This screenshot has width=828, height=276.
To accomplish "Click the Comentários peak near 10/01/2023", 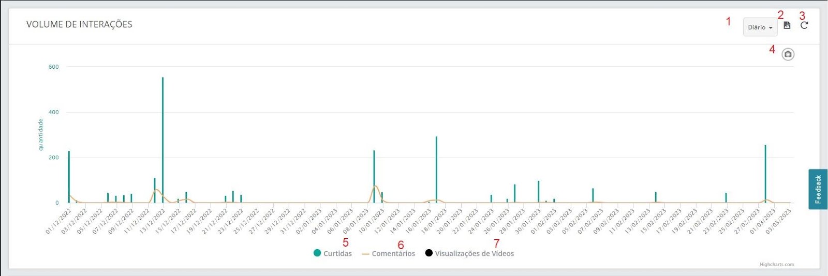I will point(375,186).
